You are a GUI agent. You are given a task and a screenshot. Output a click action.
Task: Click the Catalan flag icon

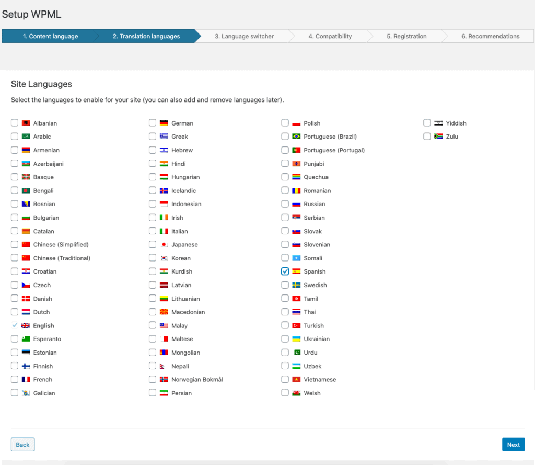26,231
